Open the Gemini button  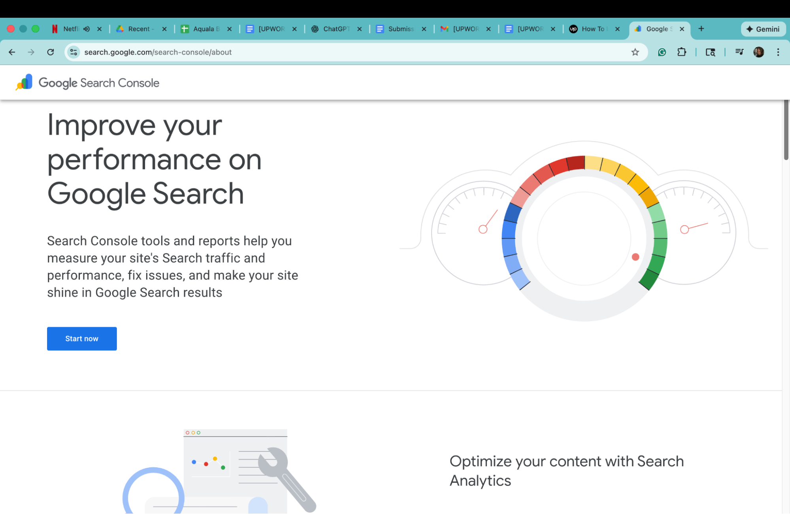(x=763, y=29)
